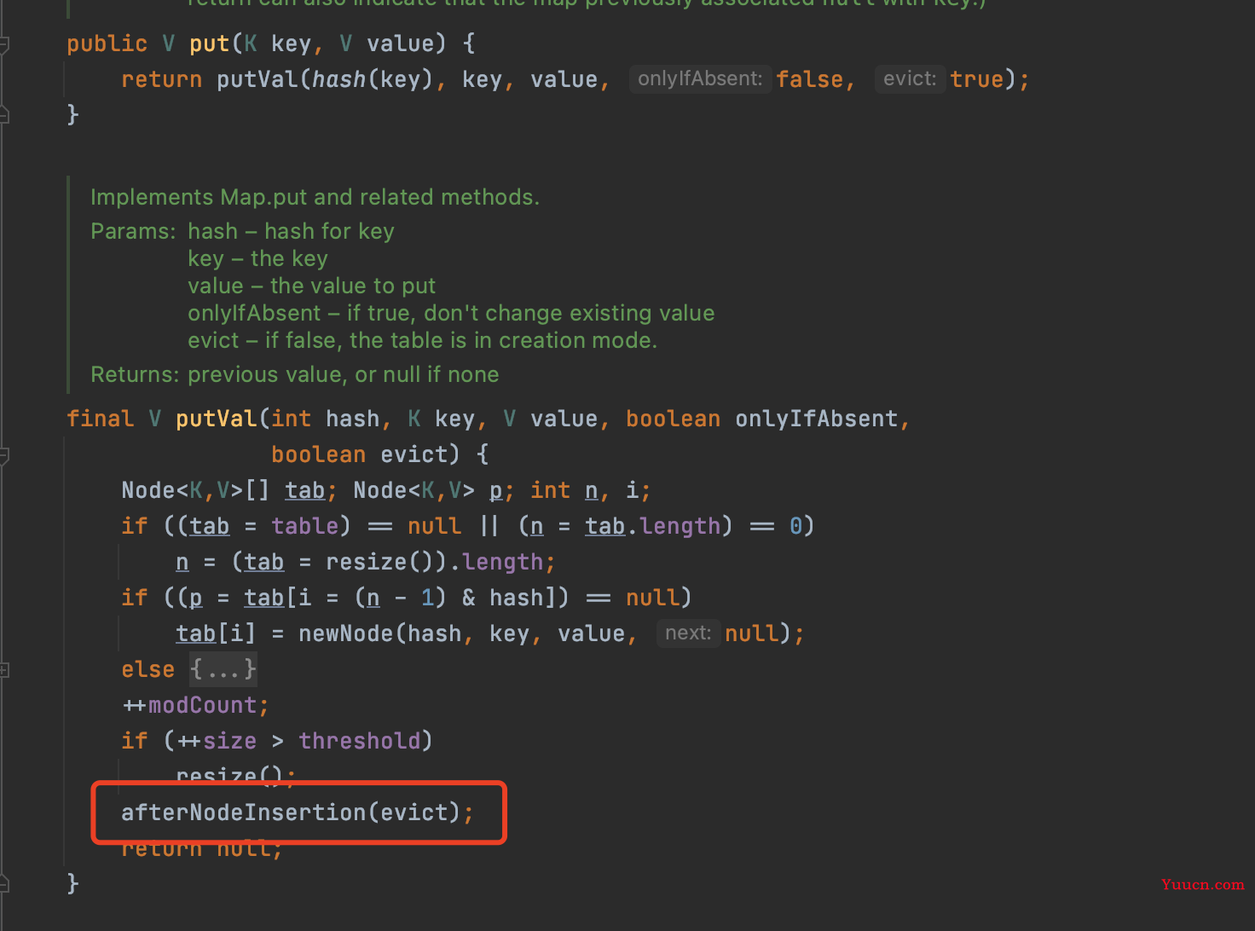1255x931 pixels.
Task: Click "value – the value to put" doc line
Action: click(x=311, y=286)
